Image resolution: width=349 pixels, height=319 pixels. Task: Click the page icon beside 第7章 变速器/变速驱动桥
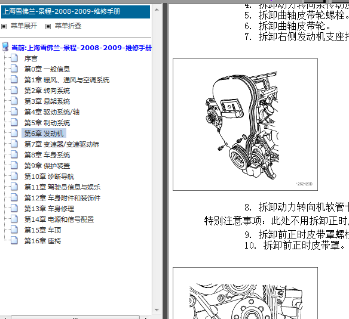click(14, 144)
